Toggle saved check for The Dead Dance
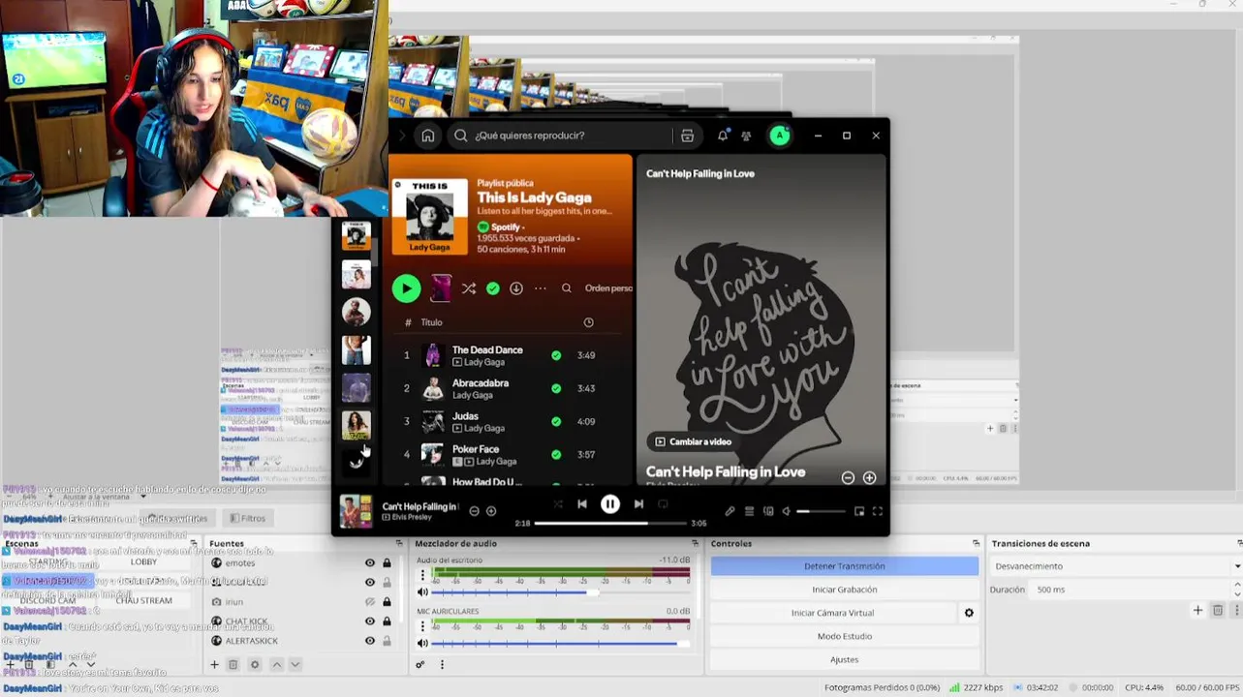The width and height of the screenshot is (1243, 697). (x=556, y=355)
